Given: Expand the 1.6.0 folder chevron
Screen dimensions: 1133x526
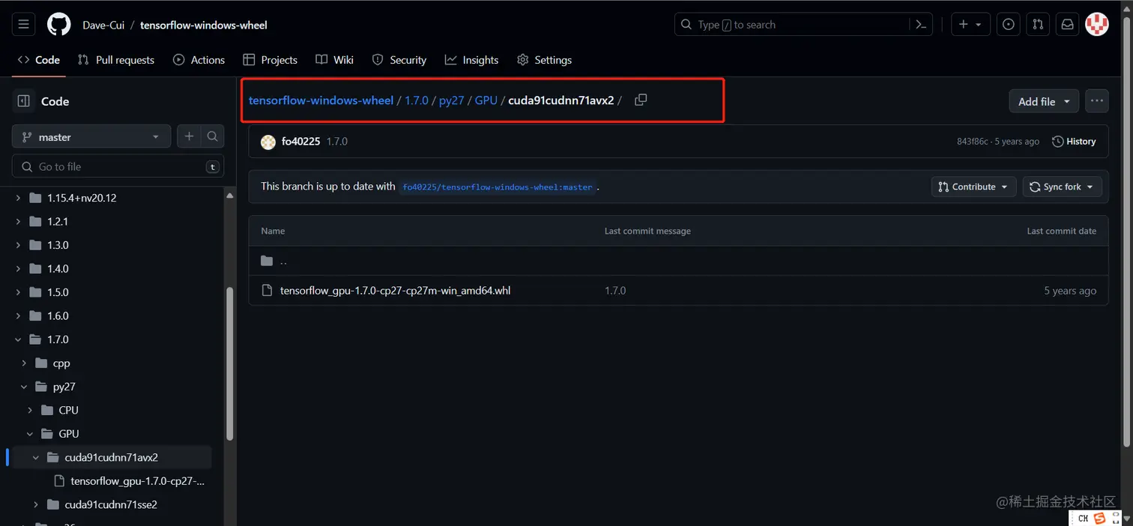Looking at the screenshot, I should click(19, 315).
